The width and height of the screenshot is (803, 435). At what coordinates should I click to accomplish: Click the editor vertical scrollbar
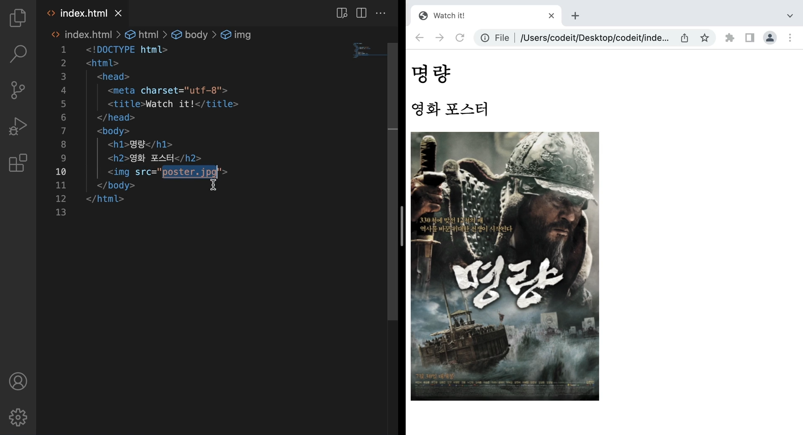tap(393, 182)
